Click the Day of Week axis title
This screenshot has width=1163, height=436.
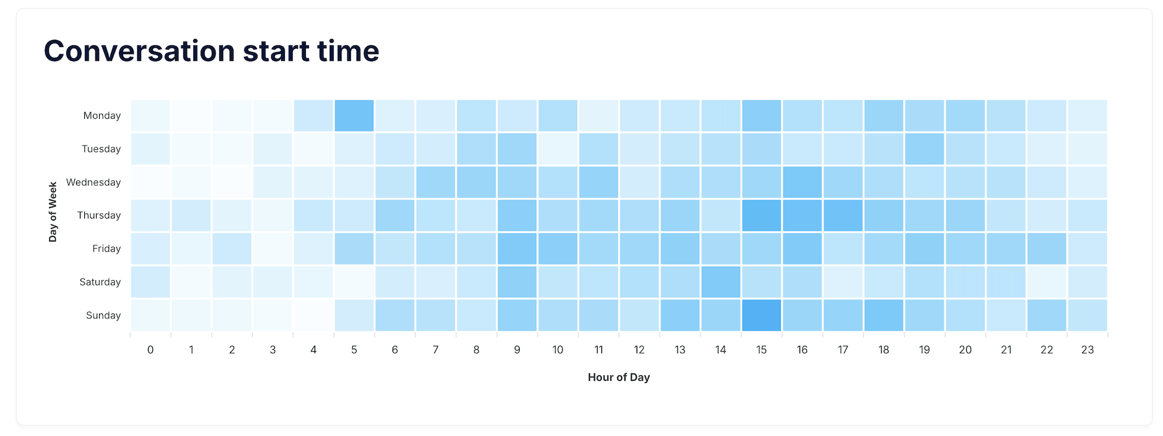pyautogui.click(x=53, y=212)
